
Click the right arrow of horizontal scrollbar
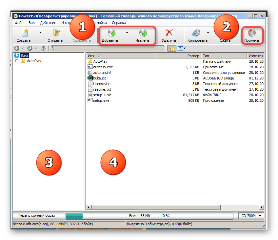[262, 207]
